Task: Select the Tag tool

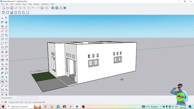Action: (6, 26)
